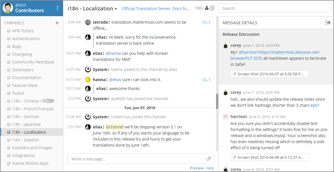Screen dimensions: 334x172
Task: Click the message list scrollbar
Action: [x=217, y=102]
